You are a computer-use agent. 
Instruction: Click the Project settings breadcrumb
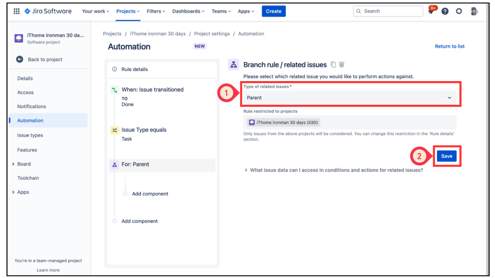pos(212,34)
